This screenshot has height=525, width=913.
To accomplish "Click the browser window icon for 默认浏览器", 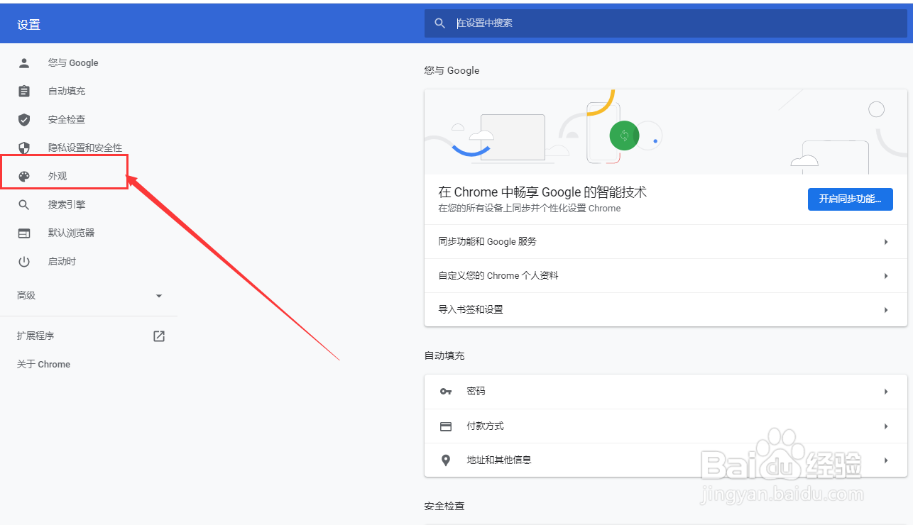I will pos(24,233).
